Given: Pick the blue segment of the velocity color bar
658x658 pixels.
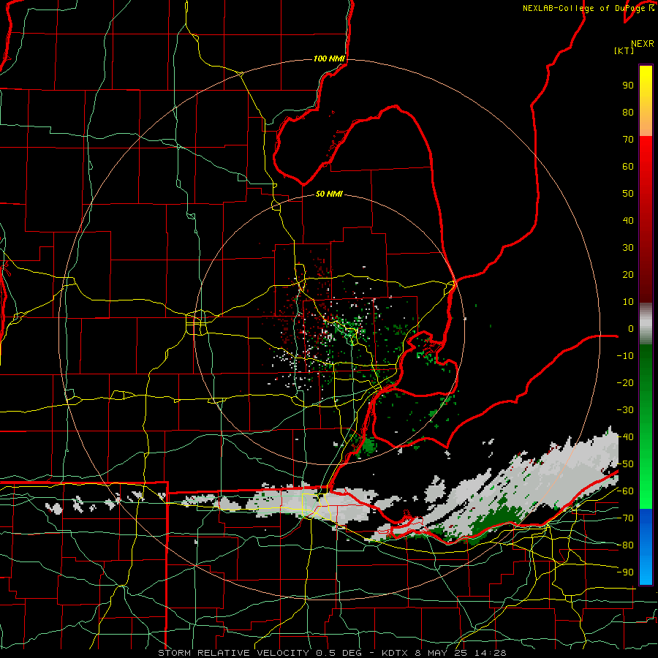Looking at the screenshot, I should 646,546.
